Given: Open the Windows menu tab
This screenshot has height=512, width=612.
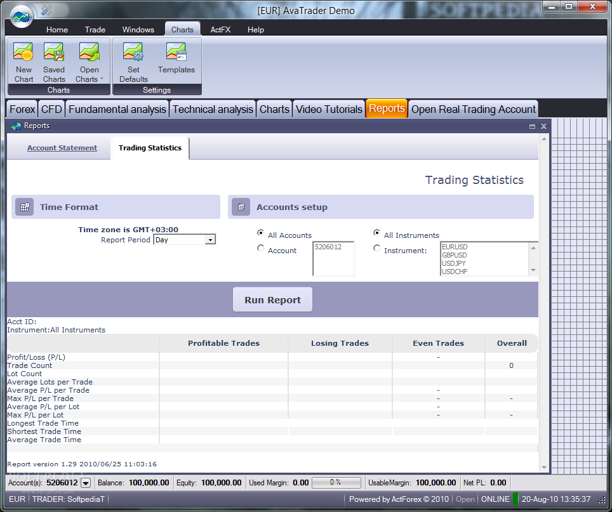Looking at the screenshot, I should click(138, 30).
